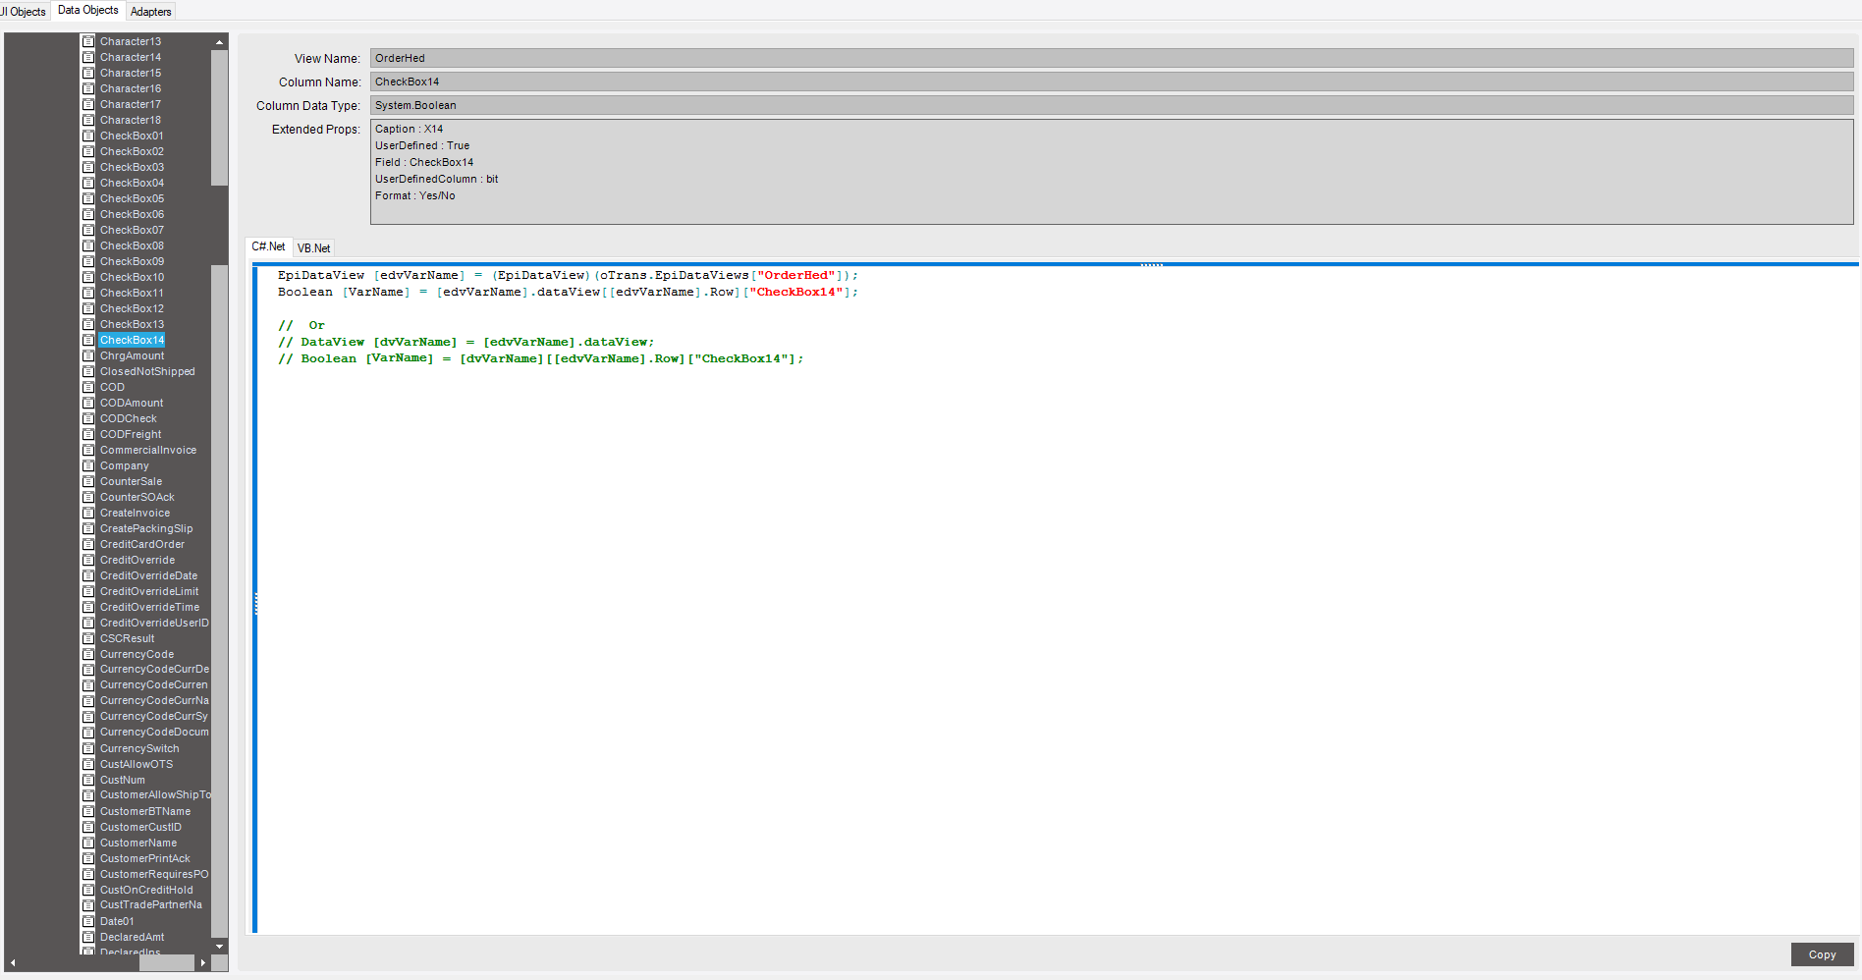This screenshot has height=980, width=1862.
Task: Switch to the VB.Net tab
Action: (313, 247)
